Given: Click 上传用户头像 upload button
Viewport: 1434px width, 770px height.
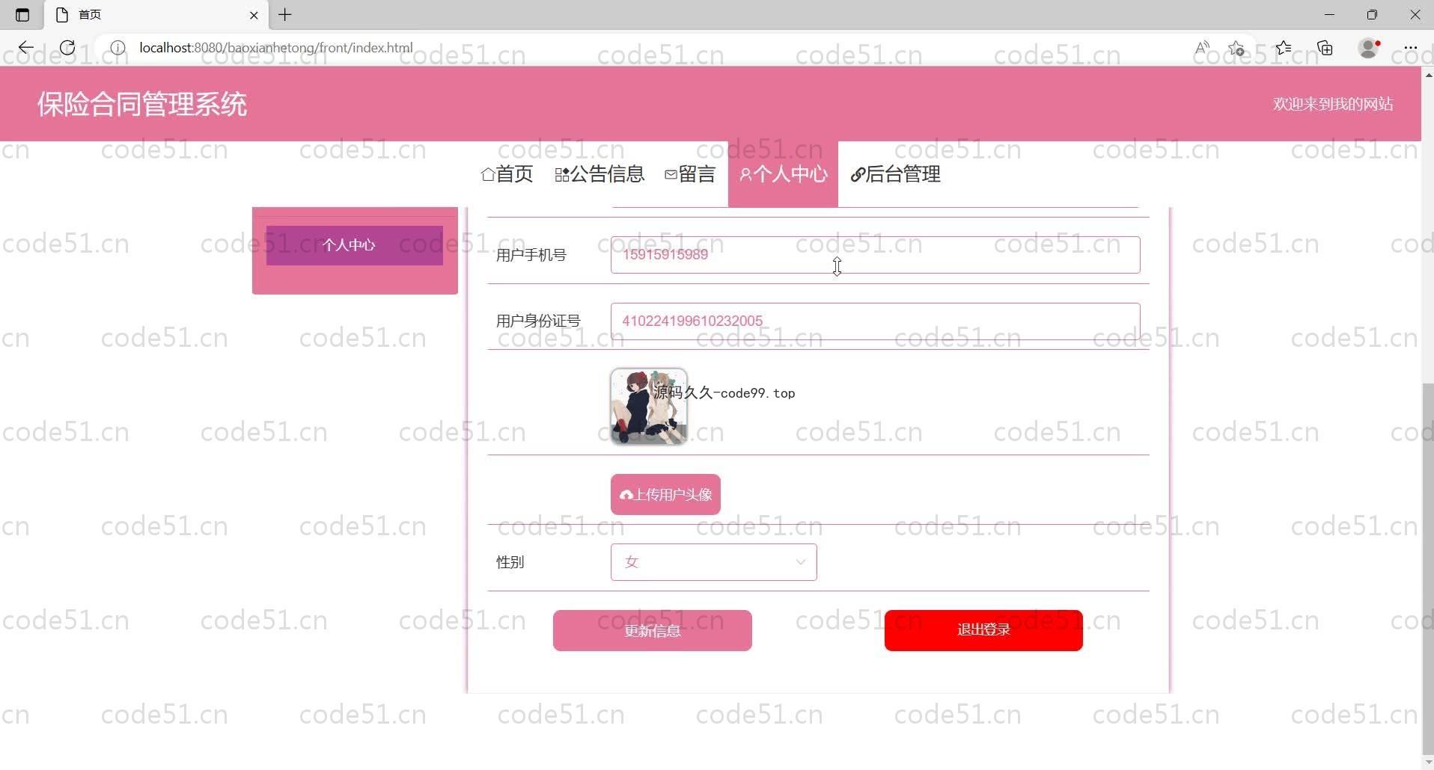Looking at the screenshot, I should coord(665,495).
